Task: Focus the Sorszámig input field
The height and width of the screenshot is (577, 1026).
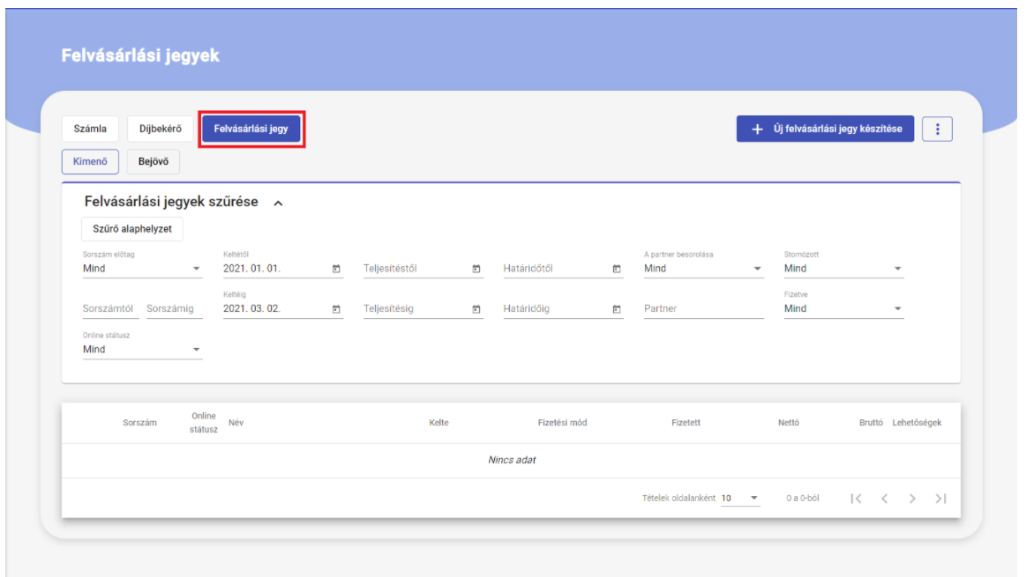Action: (x=174, y=308)
